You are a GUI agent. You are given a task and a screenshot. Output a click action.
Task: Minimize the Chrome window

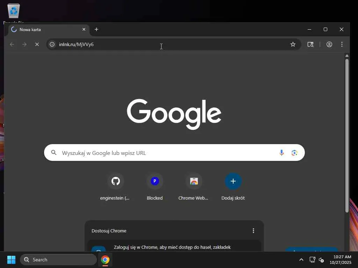(309, 29)
